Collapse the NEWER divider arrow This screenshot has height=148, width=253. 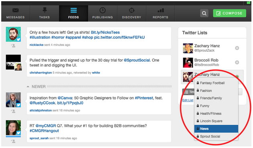click(28, 87)
